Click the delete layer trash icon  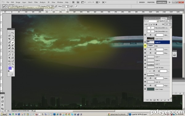168,100
